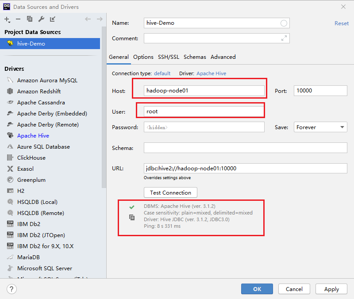Click the Port input field
The width and height of the screenshot is (354, 299).
point(320,91)
